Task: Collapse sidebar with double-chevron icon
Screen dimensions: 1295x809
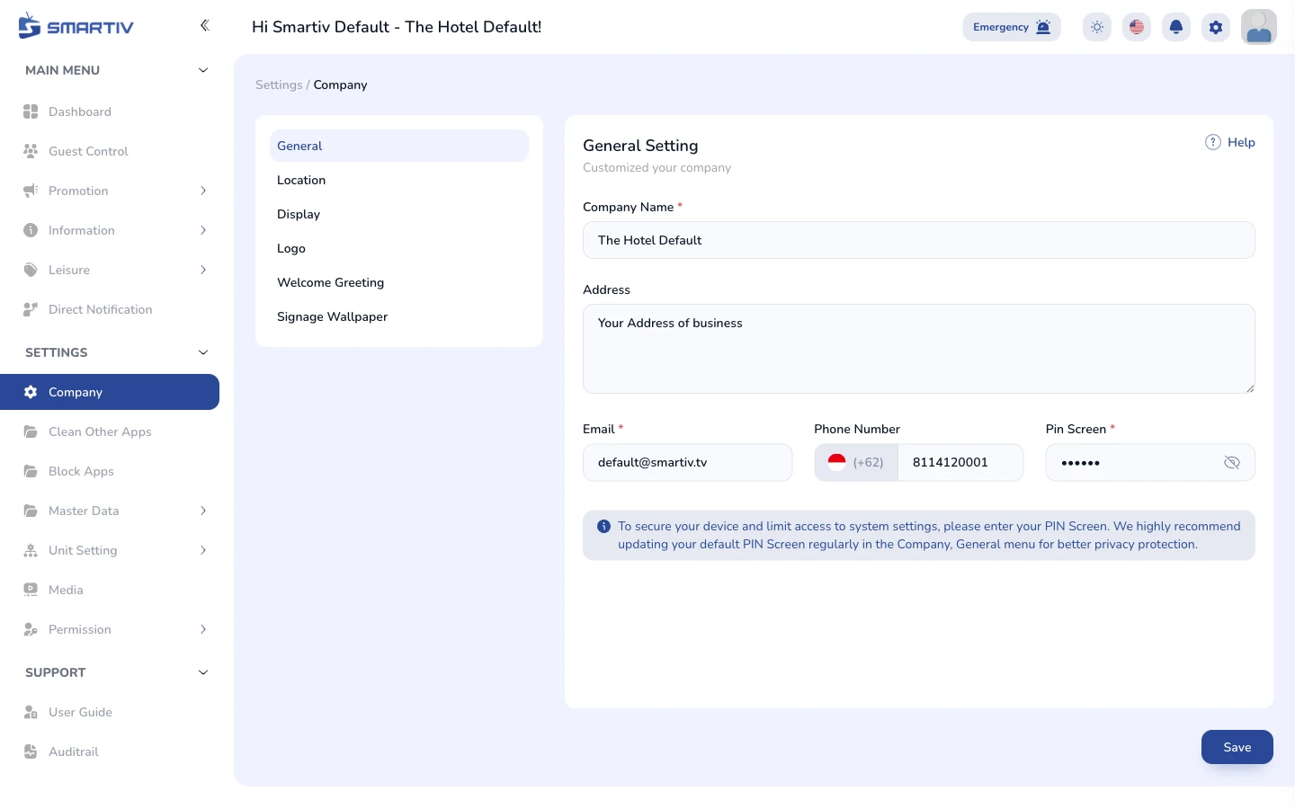Action: (x=204, y=25)
